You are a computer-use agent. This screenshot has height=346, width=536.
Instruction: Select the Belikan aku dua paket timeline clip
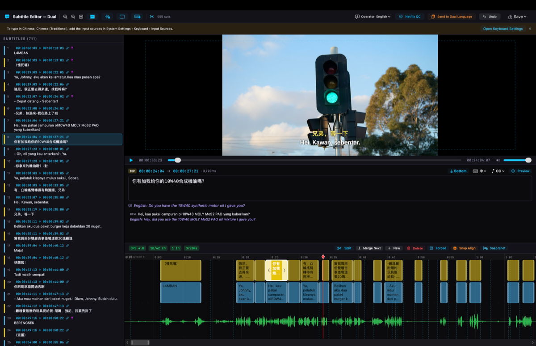pos(343,292)
